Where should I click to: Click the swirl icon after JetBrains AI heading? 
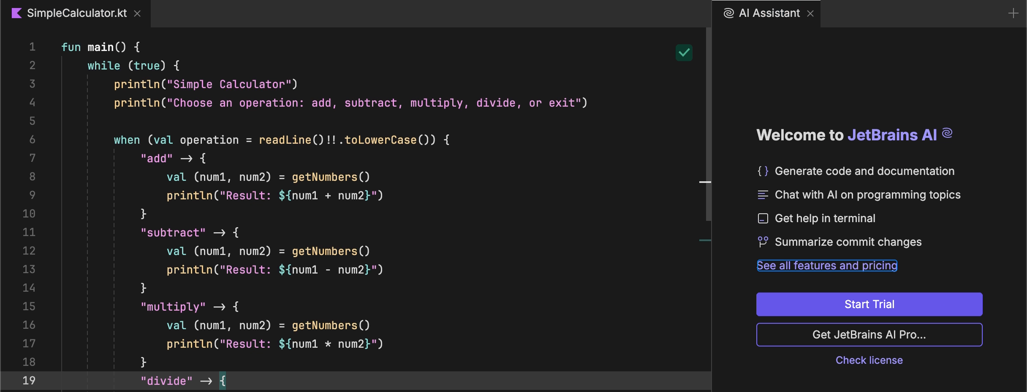(x=948, y=133)
